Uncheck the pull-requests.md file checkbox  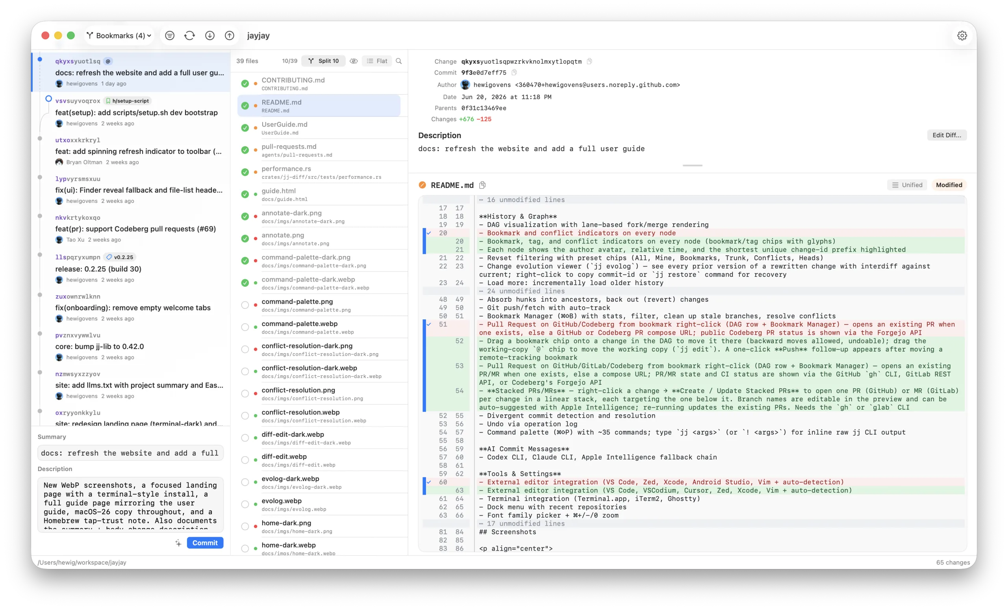coord(245,150)
